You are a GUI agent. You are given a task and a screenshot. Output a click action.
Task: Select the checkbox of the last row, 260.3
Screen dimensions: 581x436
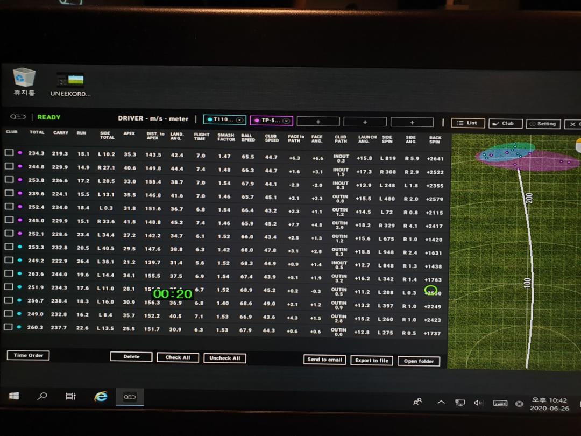pos(9,327)
